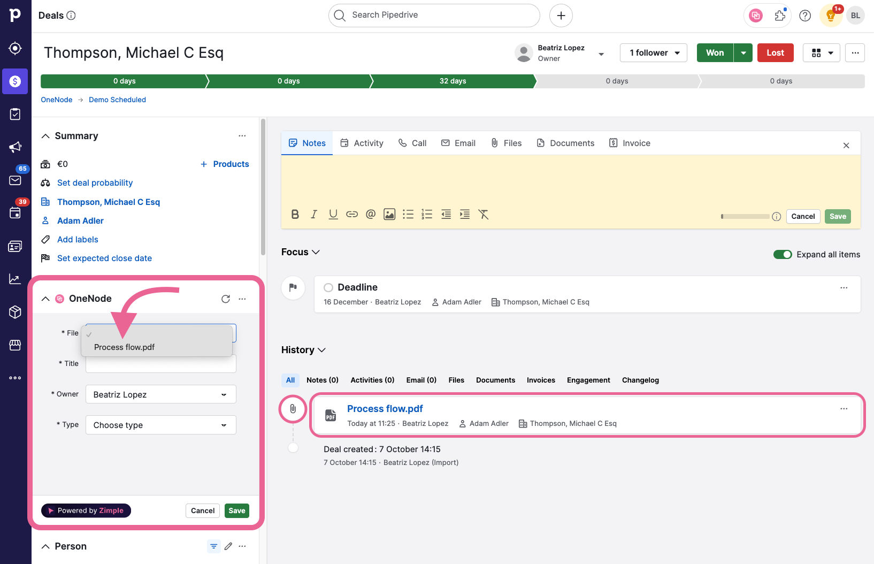The image size is (874, 564).
Task: Click the Search Pipedrive field
Action: [434, 16]
